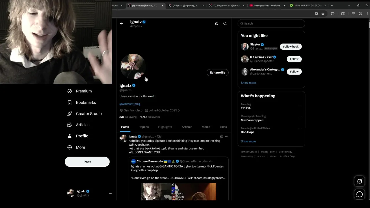Viewport: 370px width, 208px height.
Task: Open the @whitelist_mag link
Action: (x=130, y=104)
